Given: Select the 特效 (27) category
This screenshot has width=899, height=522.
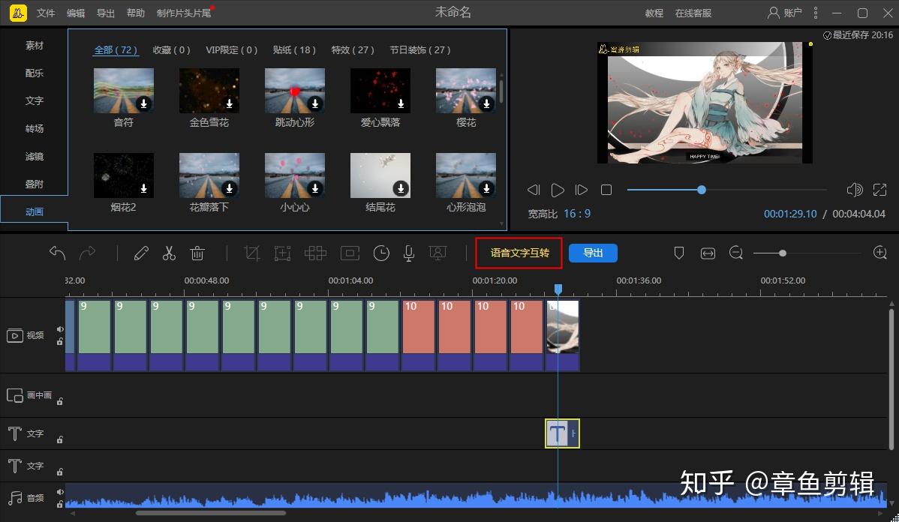Looking at the screenshot, I should click(x=353, y=49).
